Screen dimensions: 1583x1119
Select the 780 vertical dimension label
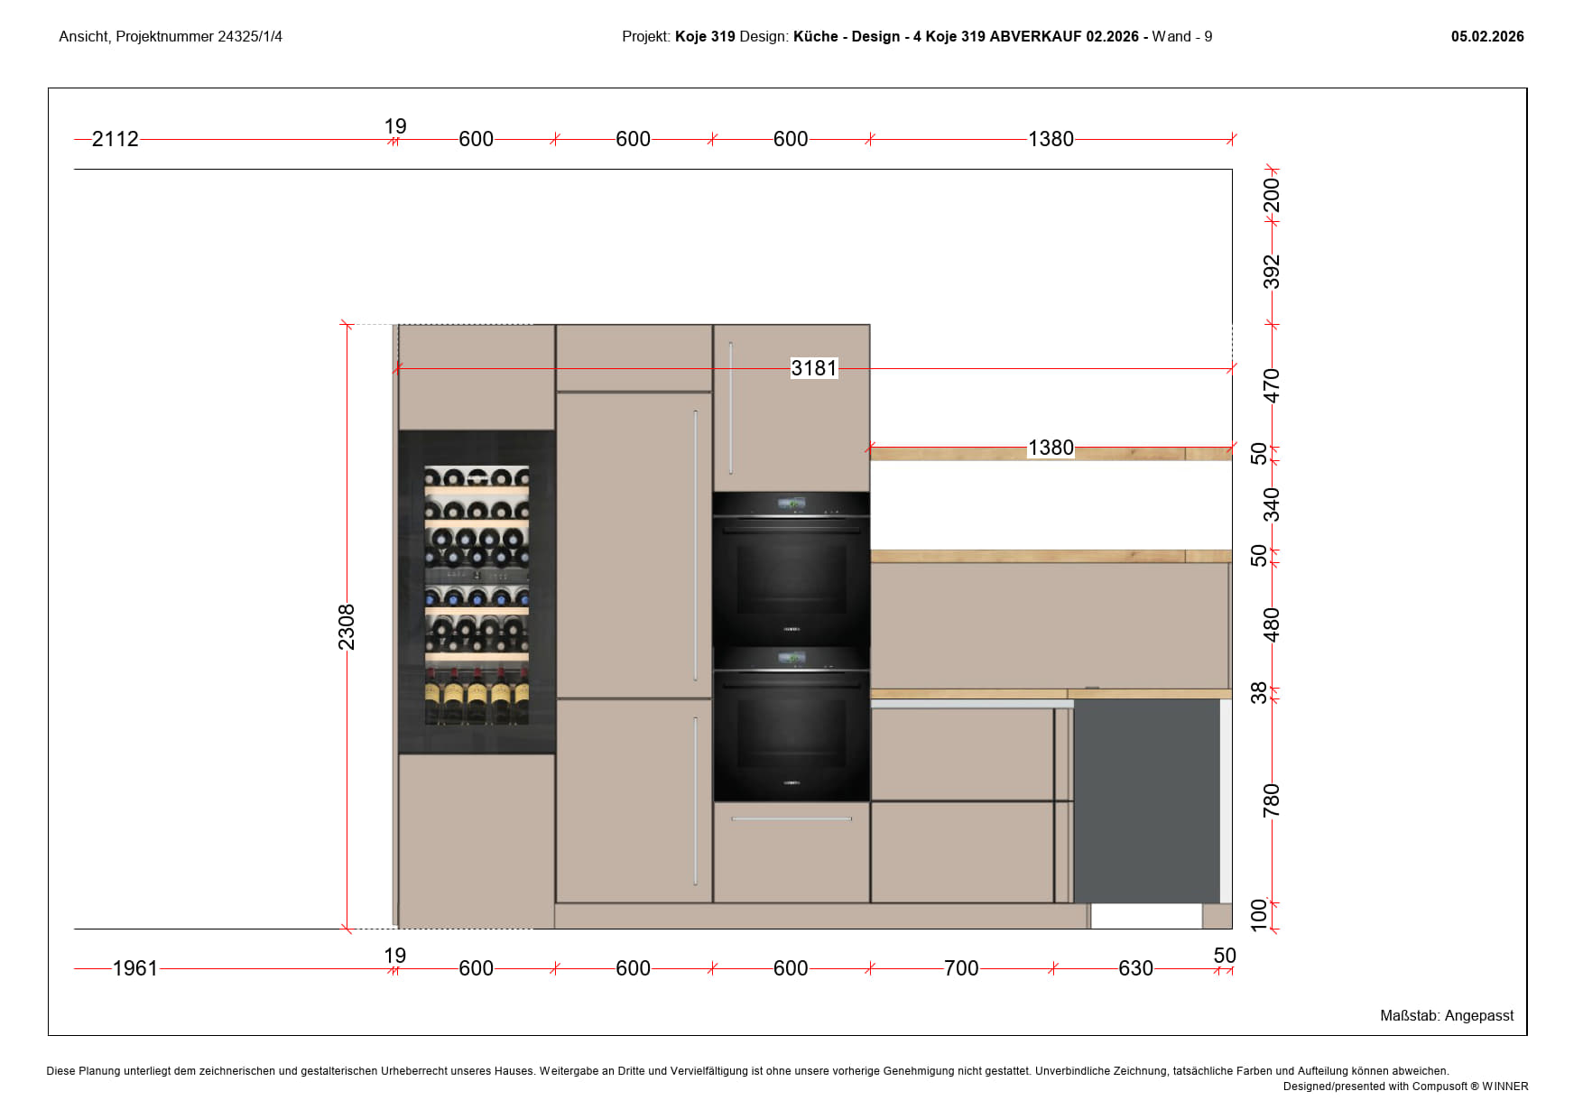pos(1271,800)
